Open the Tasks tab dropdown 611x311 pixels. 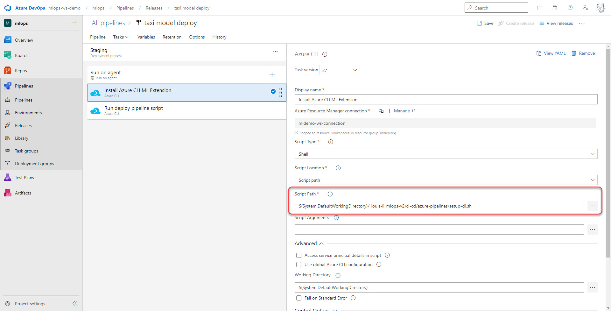121,37
